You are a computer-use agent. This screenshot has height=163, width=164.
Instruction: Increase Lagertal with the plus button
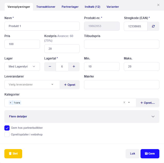[x=74, y=66]
